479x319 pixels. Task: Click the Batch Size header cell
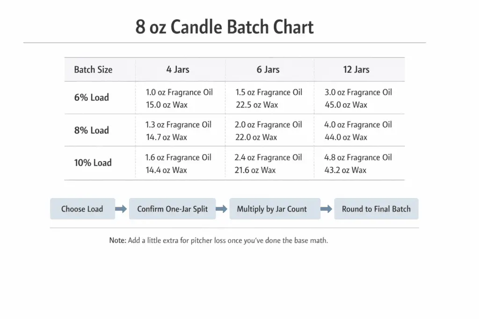click(x=93, y=70)
